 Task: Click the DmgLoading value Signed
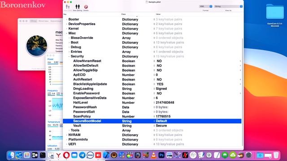pos(161,89)
